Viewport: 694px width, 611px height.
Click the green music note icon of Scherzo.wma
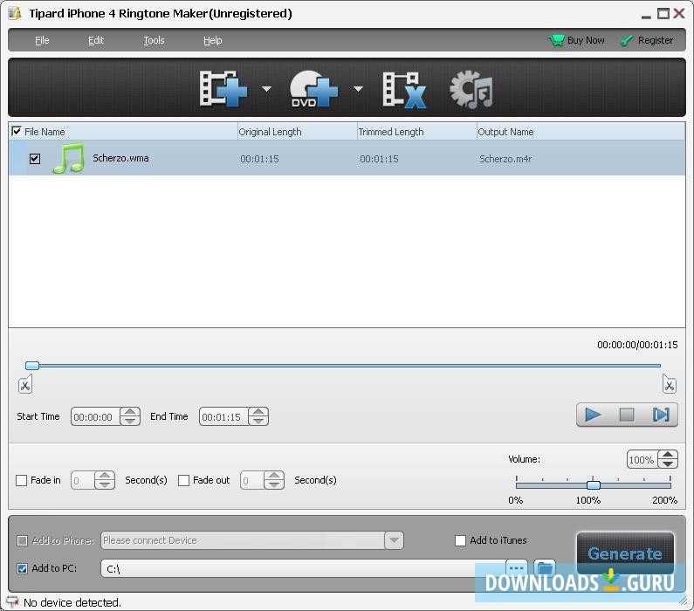click(x=69, y=158)
